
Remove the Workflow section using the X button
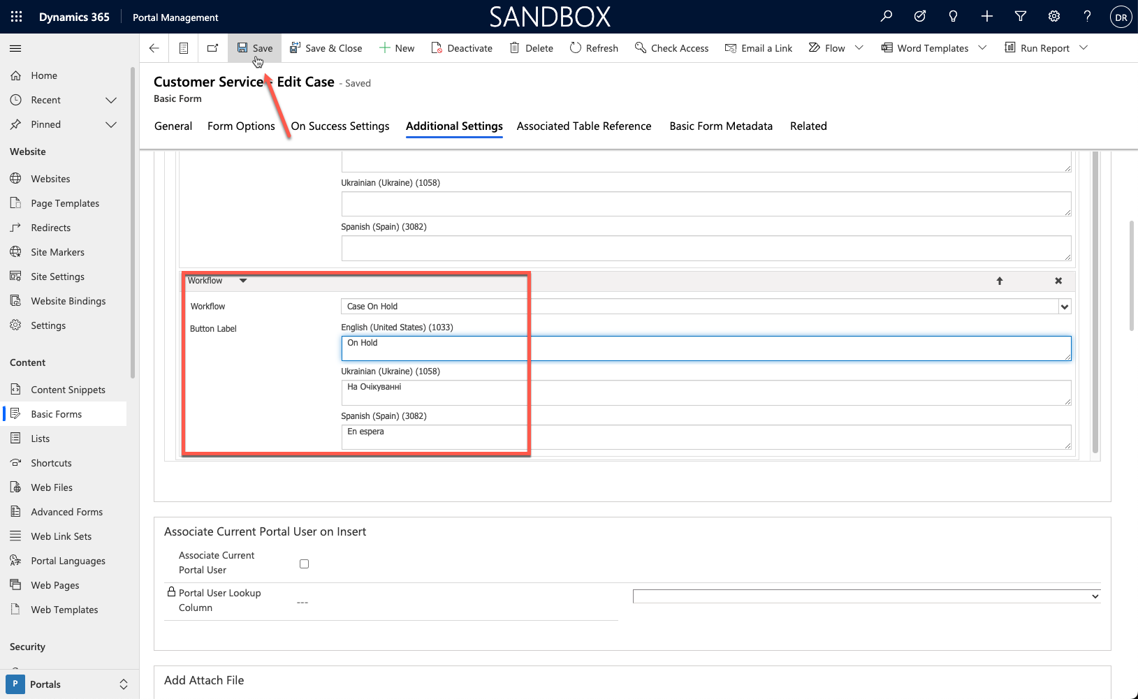pyautogui.click(x=1058, y=281)
